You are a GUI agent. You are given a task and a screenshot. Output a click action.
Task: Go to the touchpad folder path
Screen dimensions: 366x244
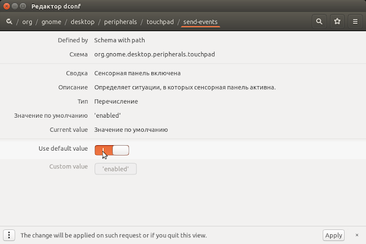160,22
